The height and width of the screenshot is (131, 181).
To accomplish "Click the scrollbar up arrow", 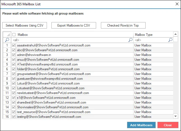I will [175, 34].
